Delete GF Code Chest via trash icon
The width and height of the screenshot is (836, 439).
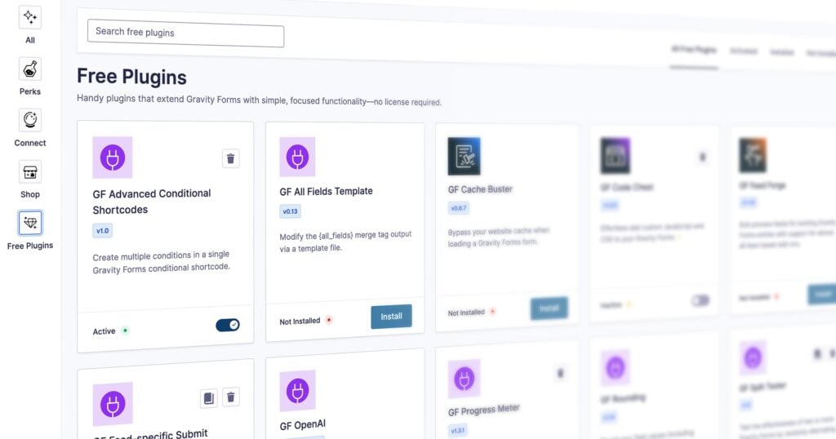[703, 157]
